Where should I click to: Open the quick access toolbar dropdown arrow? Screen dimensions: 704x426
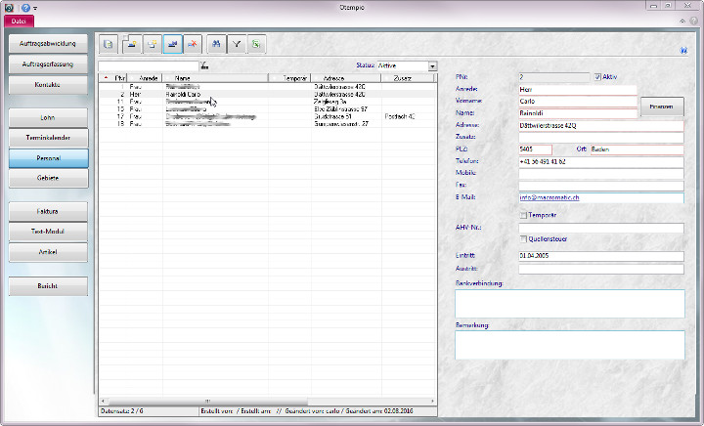pos(35,8)
